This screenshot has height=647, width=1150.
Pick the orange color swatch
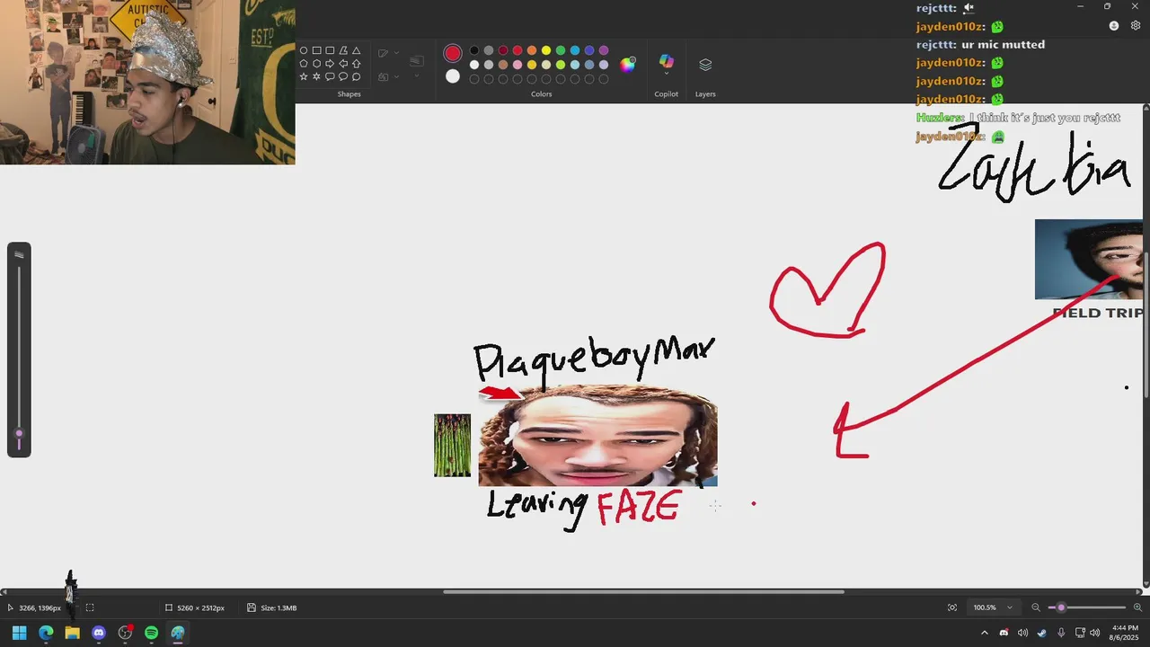pyautogui.click(x=532, y=50)
